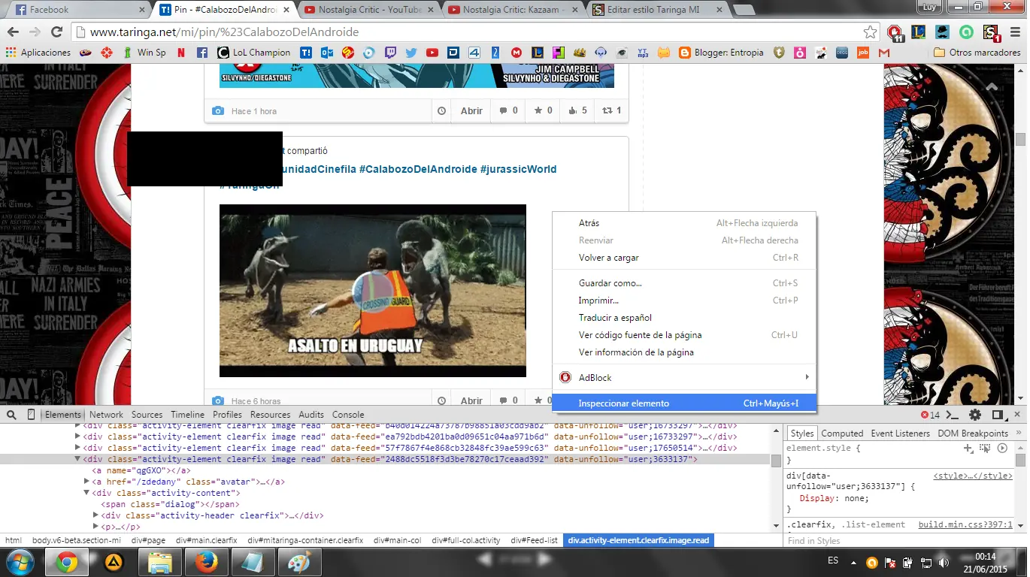Open the YouTube bookmark icon

pyautogui.click(x=432, y=53)
